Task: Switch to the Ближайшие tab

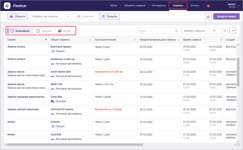Action: click(21, 31)
